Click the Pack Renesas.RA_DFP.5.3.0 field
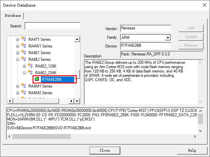The width and height of the screenshot is (210, 157). tap(162, 54)
